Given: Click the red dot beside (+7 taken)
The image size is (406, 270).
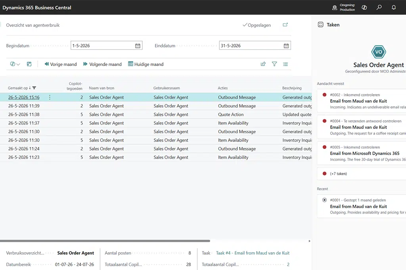Looking at the screenshot, I should click(324, 174).
